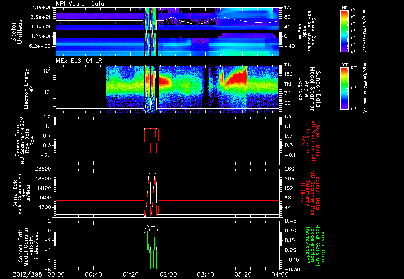Click the '01:20' time axis label

point(130,274)
